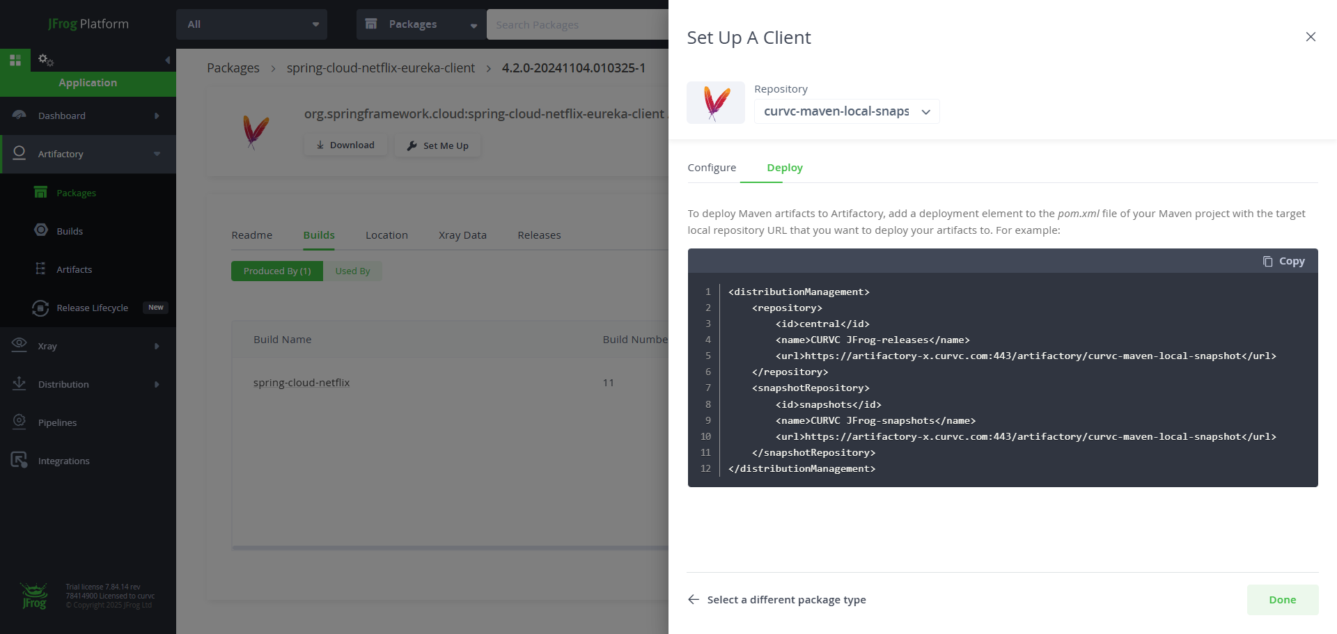Screen dimensions: 1337x634
Task: Click the Done button
Action: coord(1282,600)
